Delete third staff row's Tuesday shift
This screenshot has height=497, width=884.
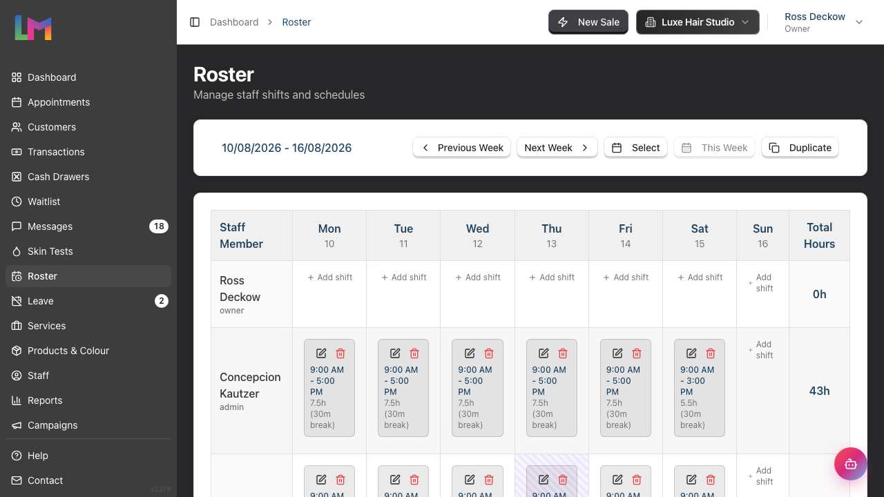click(414, 480)
